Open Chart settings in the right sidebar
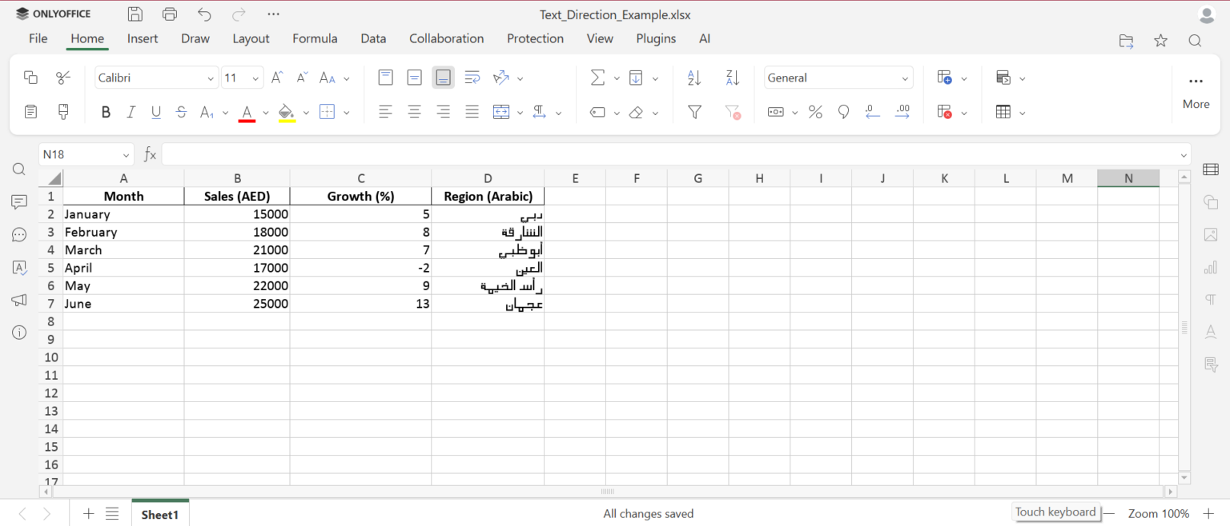1230x526 pixels. 1211,267
